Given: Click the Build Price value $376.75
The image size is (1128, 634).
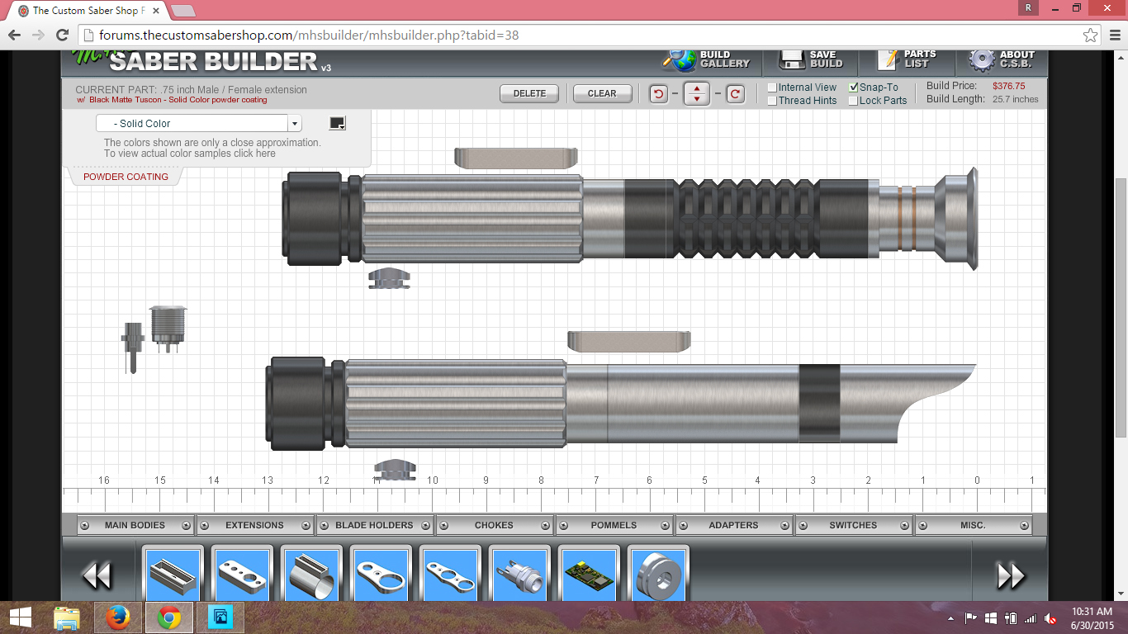Looking at the screenshot, I should point(1008,86).
